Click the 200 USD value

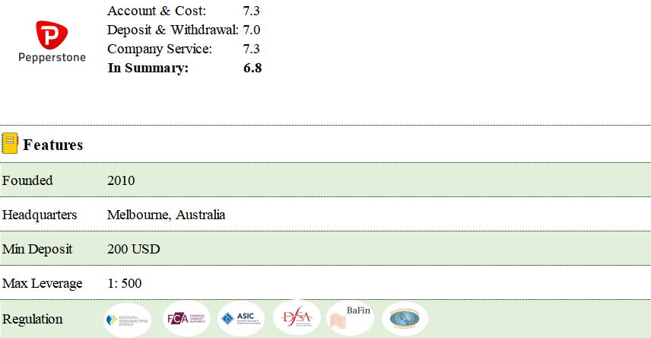click(x=134, y=249)
